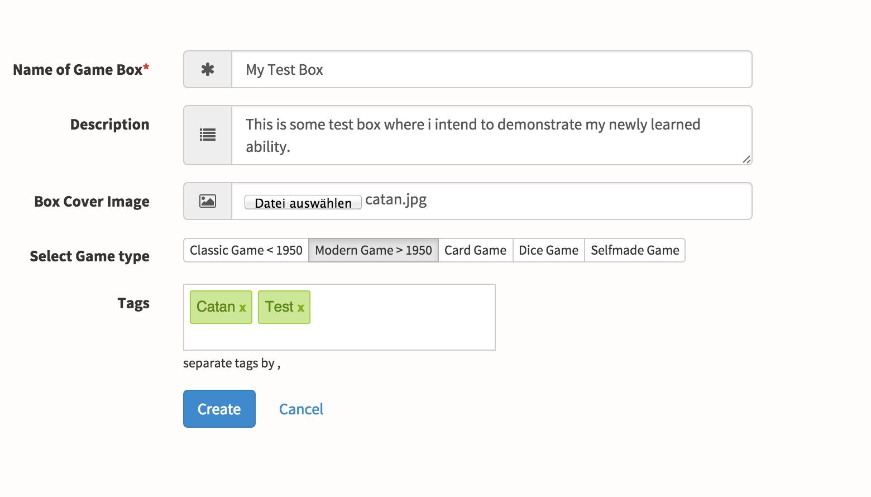This screenshot has height=497, width=871.
Task: Click inside the Description text area
Action: point(491,135)
